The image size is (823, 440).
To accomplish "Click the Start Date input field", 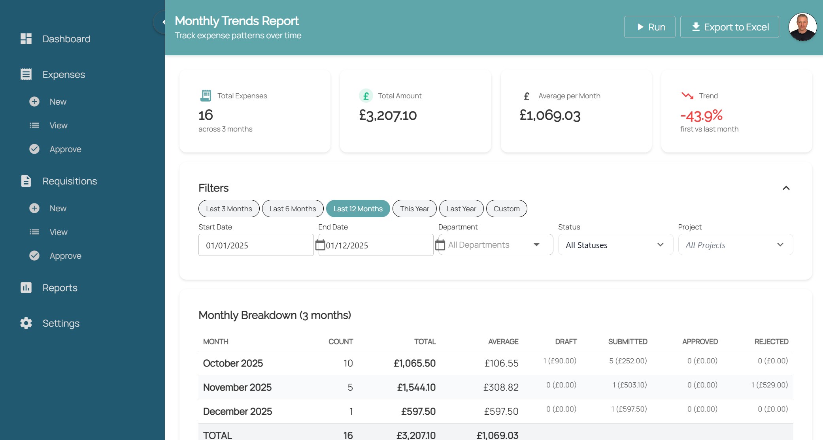I will click(x=256, y=245).
